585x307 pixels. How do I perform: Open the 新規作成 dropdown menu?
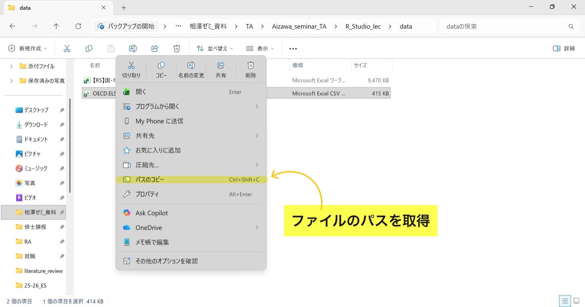(28, 48)
